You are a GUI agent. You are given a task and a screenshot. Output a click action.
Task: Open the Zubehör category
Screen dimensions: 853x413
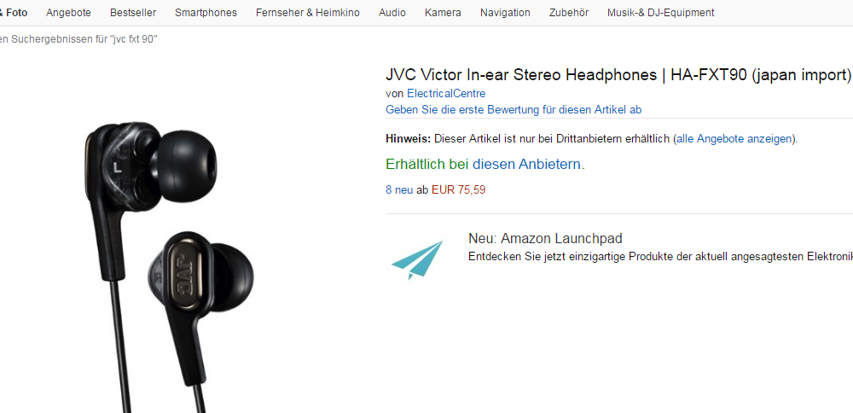[568, 13]
